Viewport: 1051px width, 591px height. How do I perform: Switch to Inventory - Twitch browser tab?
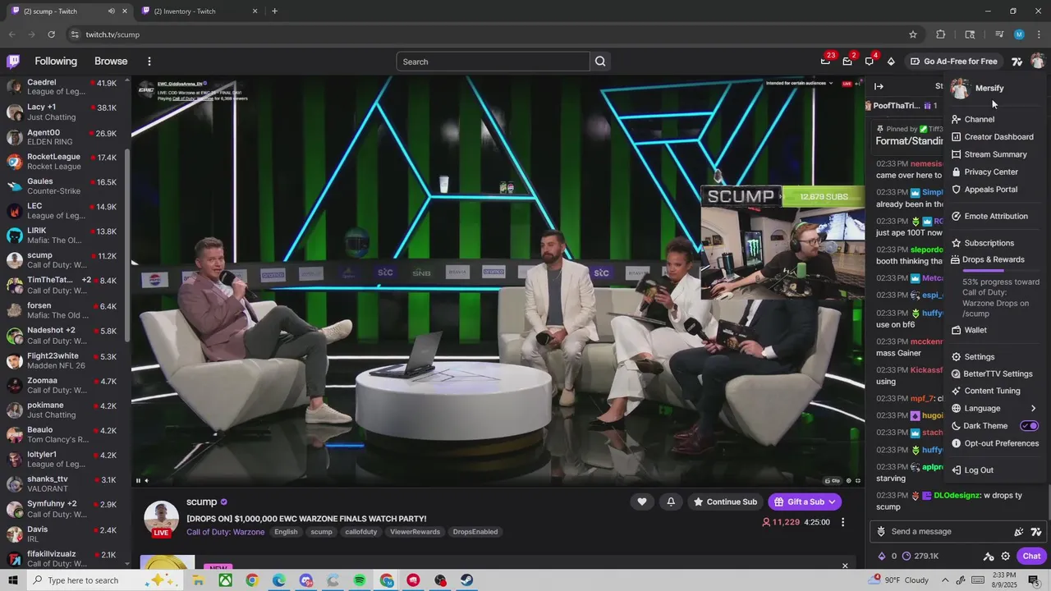click(198, 11)
